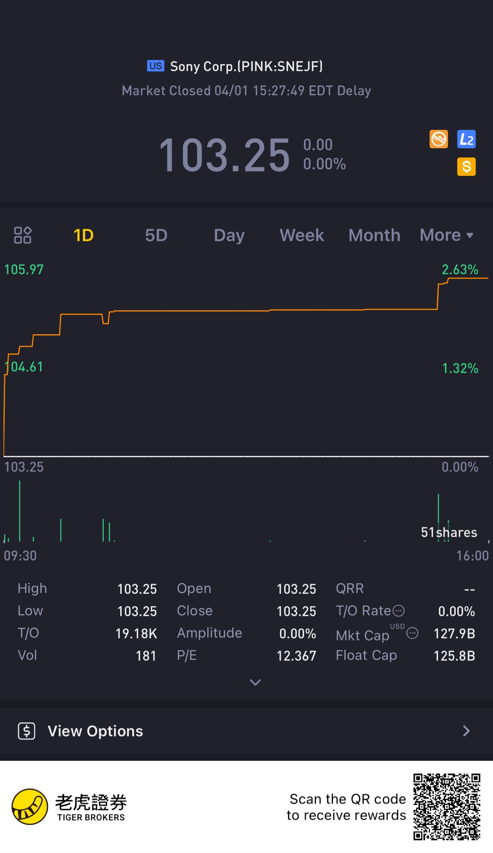This screenshot has height=853, width=493.
Task: Expand more stock statistics chevron
Action: coord(255,682)
